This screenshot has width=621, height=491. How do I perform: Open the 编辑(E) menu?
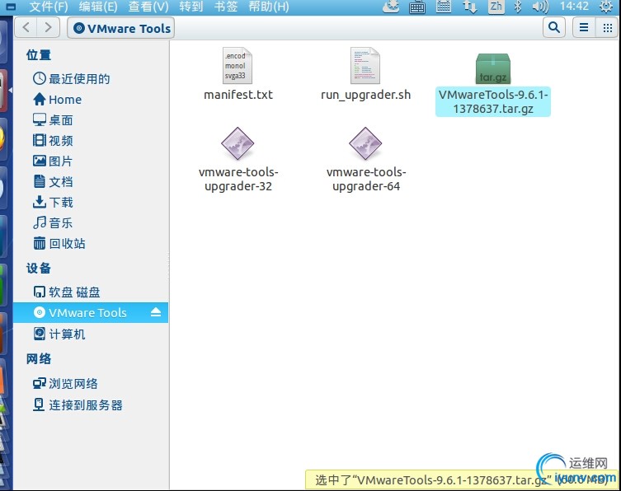click(98, 7)
